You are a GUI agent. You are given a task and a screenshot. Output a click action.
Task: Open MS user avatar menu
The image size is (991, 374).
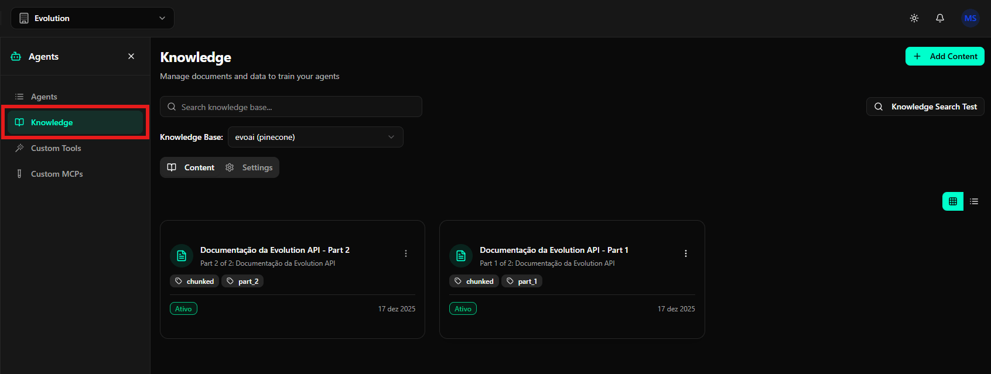(x=971, y=18)
